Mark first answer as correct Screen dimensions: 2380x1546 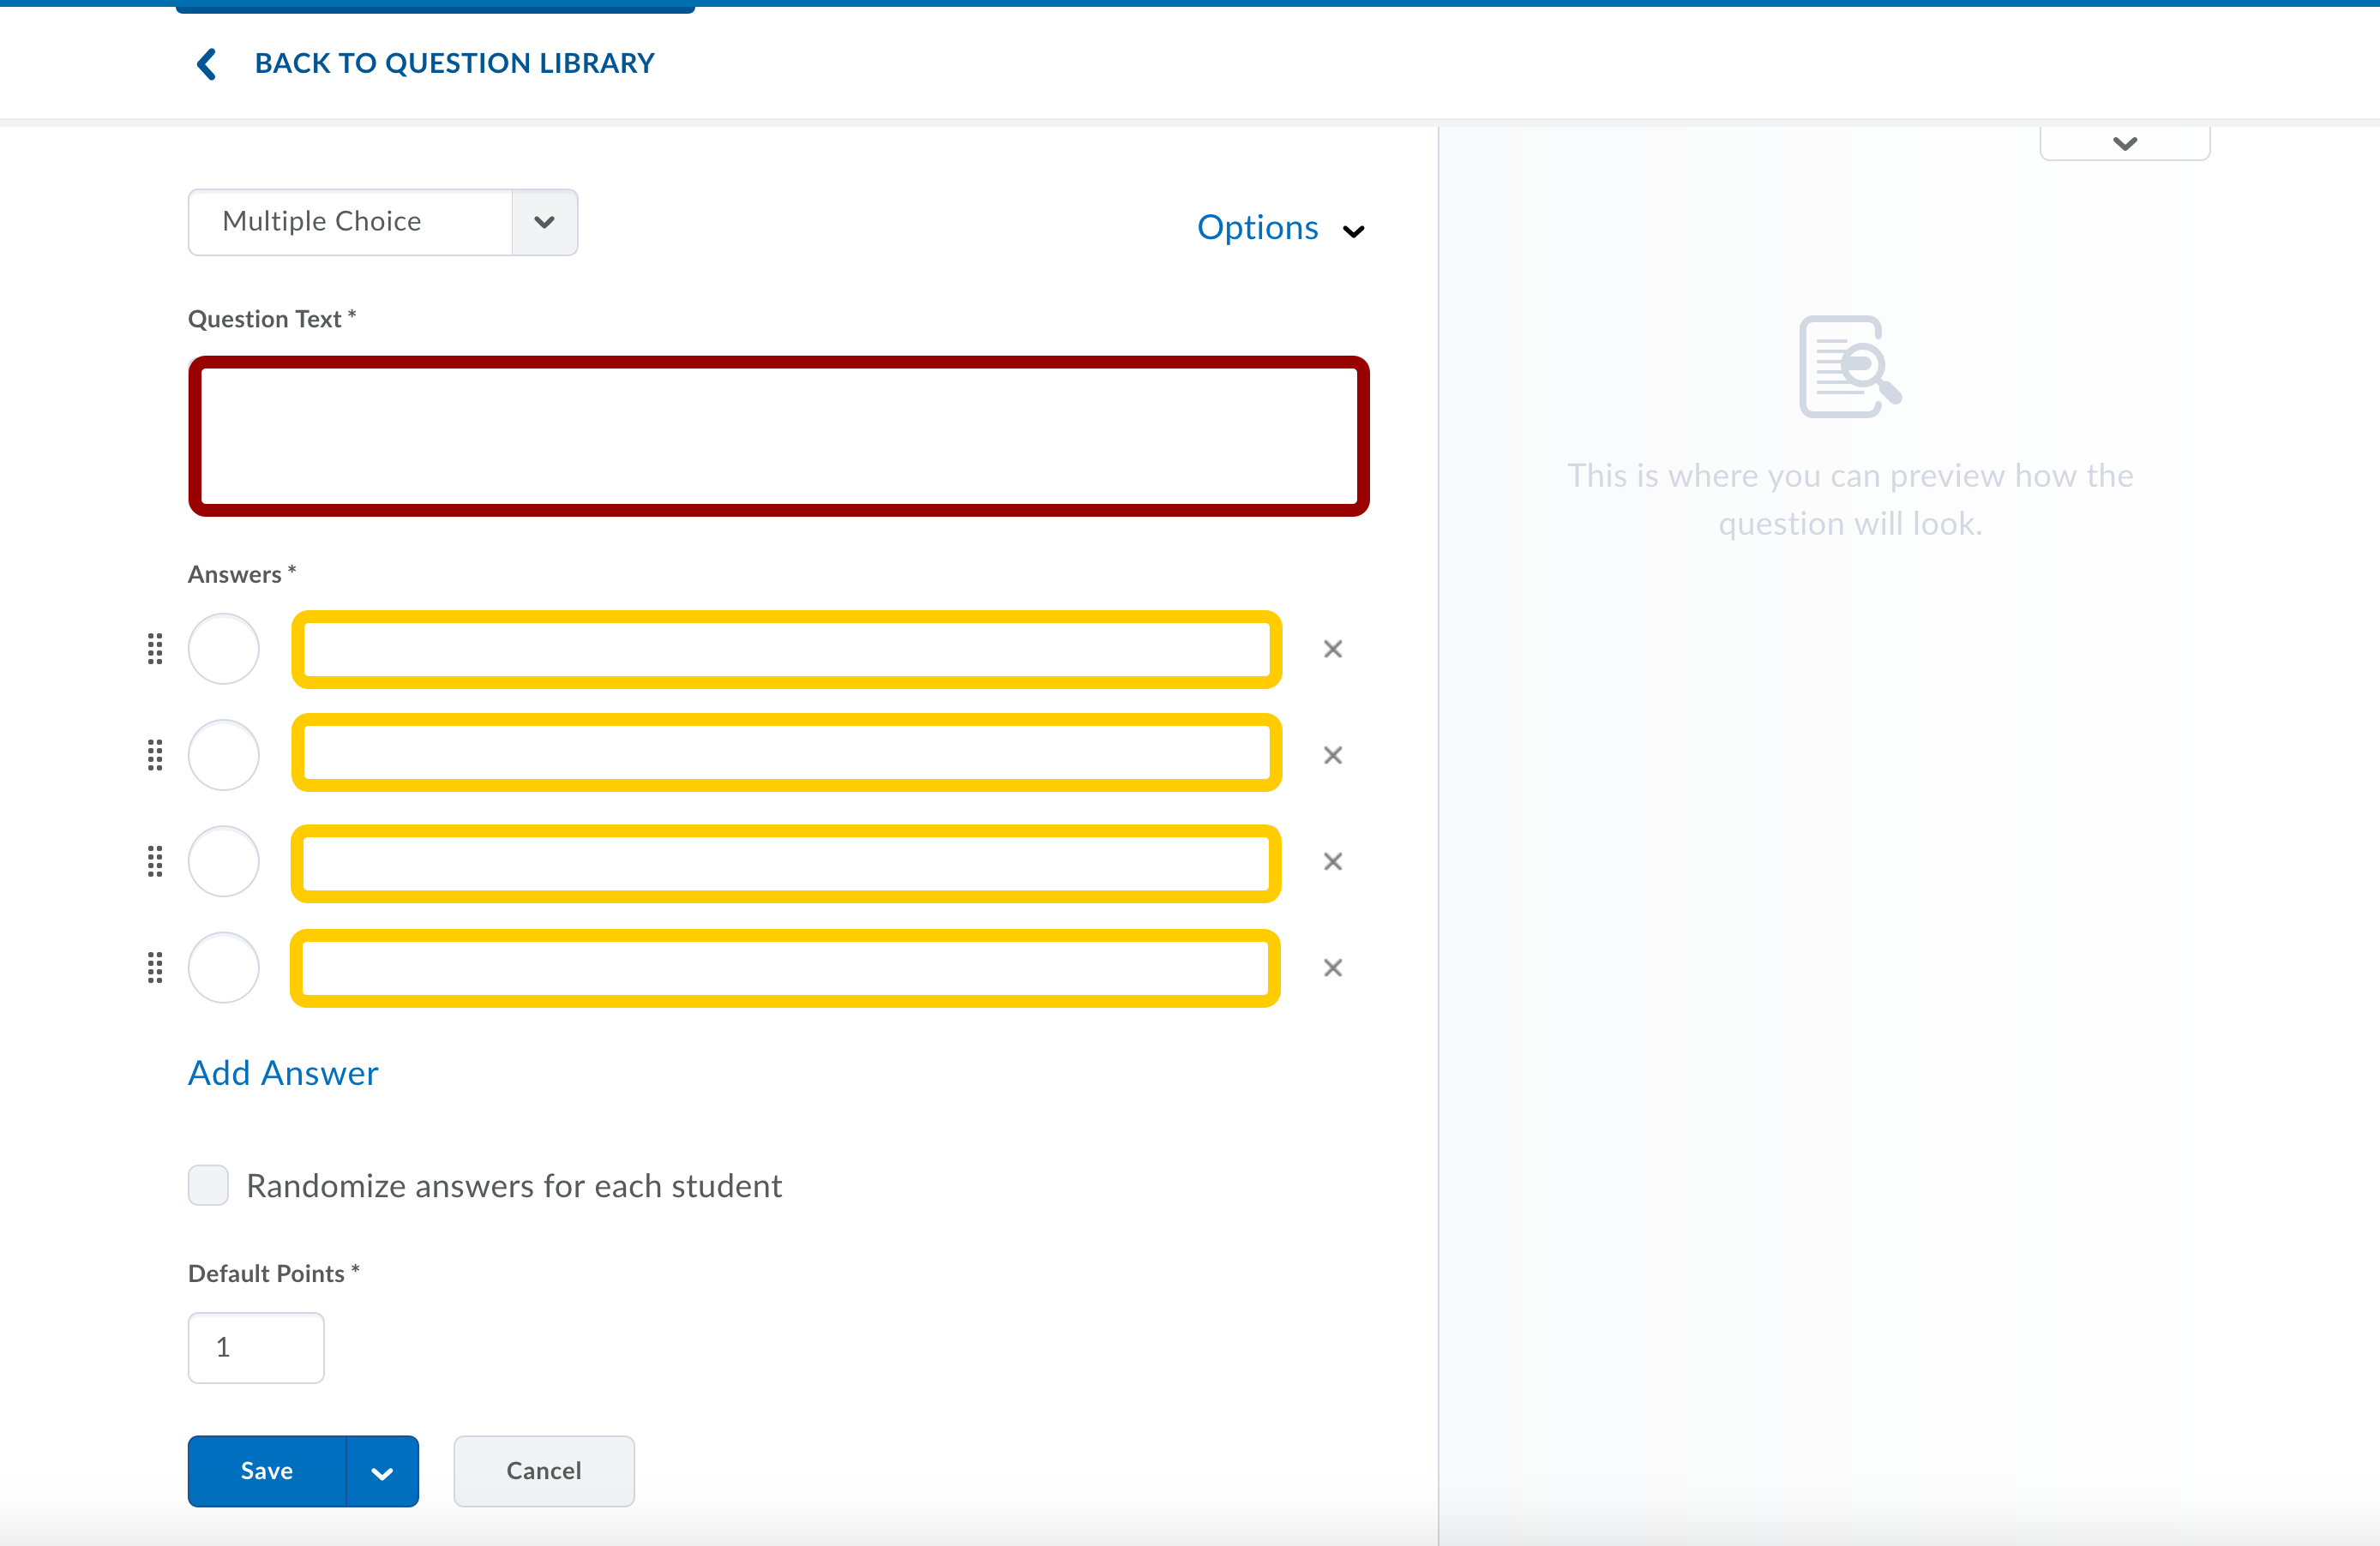click(x=224, y=650)
